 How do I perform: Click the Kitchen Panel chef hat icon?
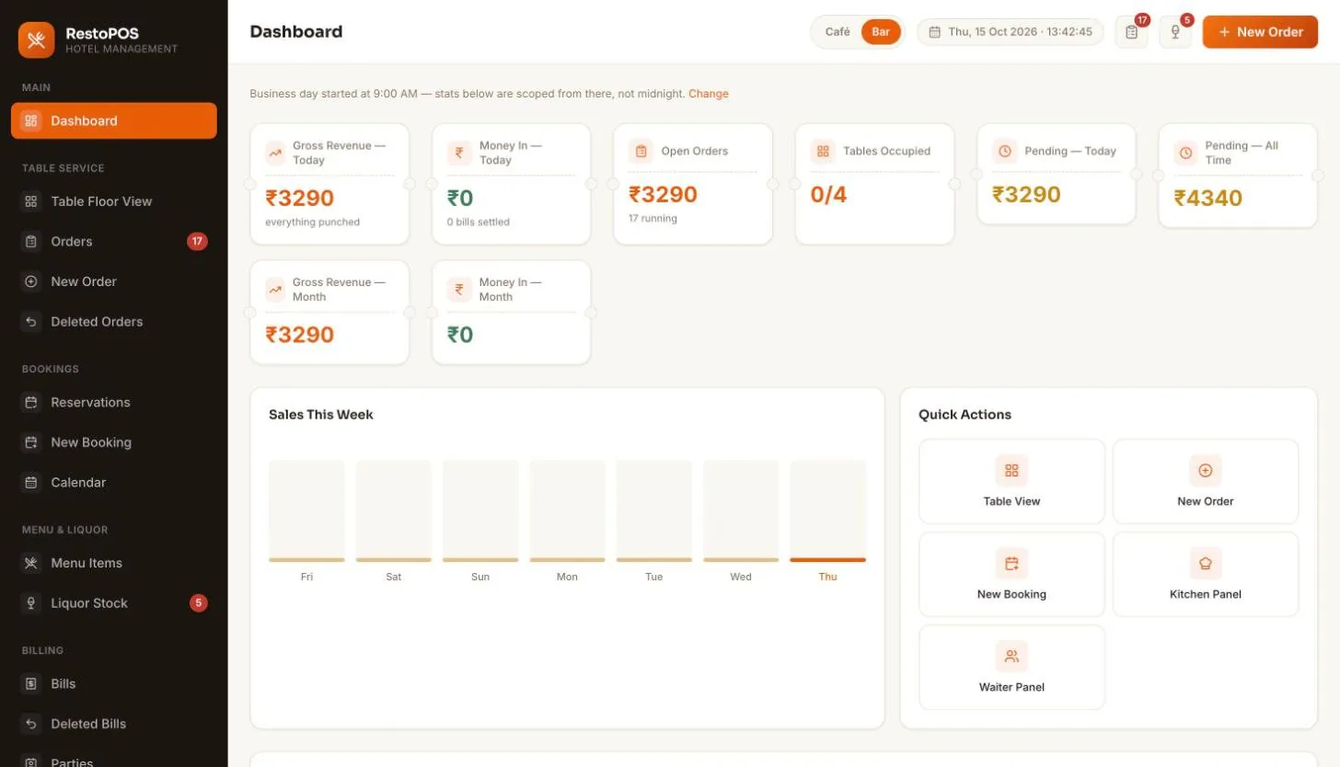click(x=1206, y=563)
